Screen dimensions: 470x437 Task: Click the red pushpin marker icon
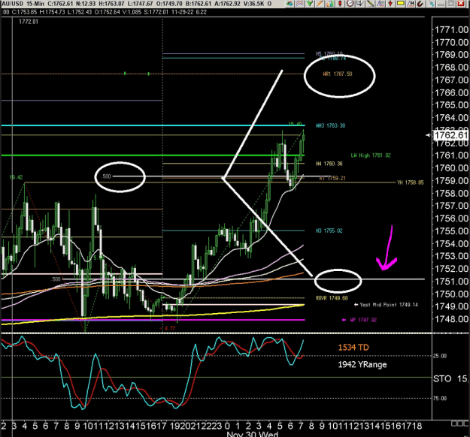340,4
